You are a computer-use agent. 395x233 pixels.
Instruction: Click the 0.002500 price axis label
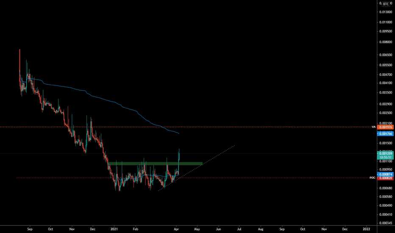click(386, 113)
